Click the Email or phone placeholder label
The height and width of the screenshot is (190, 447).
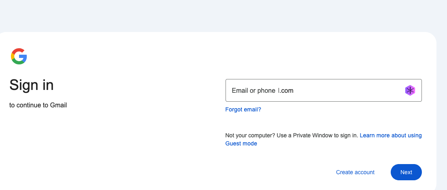[253, 91]
